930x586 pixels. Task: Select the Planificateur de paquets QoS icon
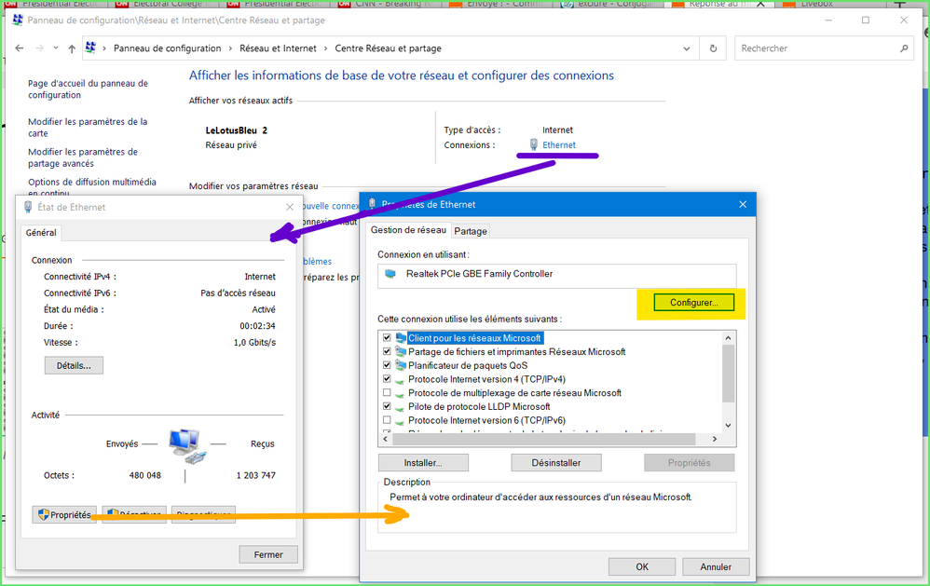[x=401, y=365]
